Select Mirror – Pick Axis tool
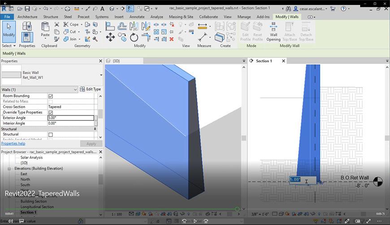 click(x=134, y=26)
